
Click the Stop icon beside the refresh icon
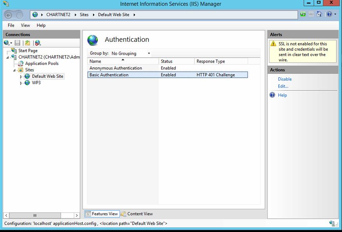[x=311, y=14]
